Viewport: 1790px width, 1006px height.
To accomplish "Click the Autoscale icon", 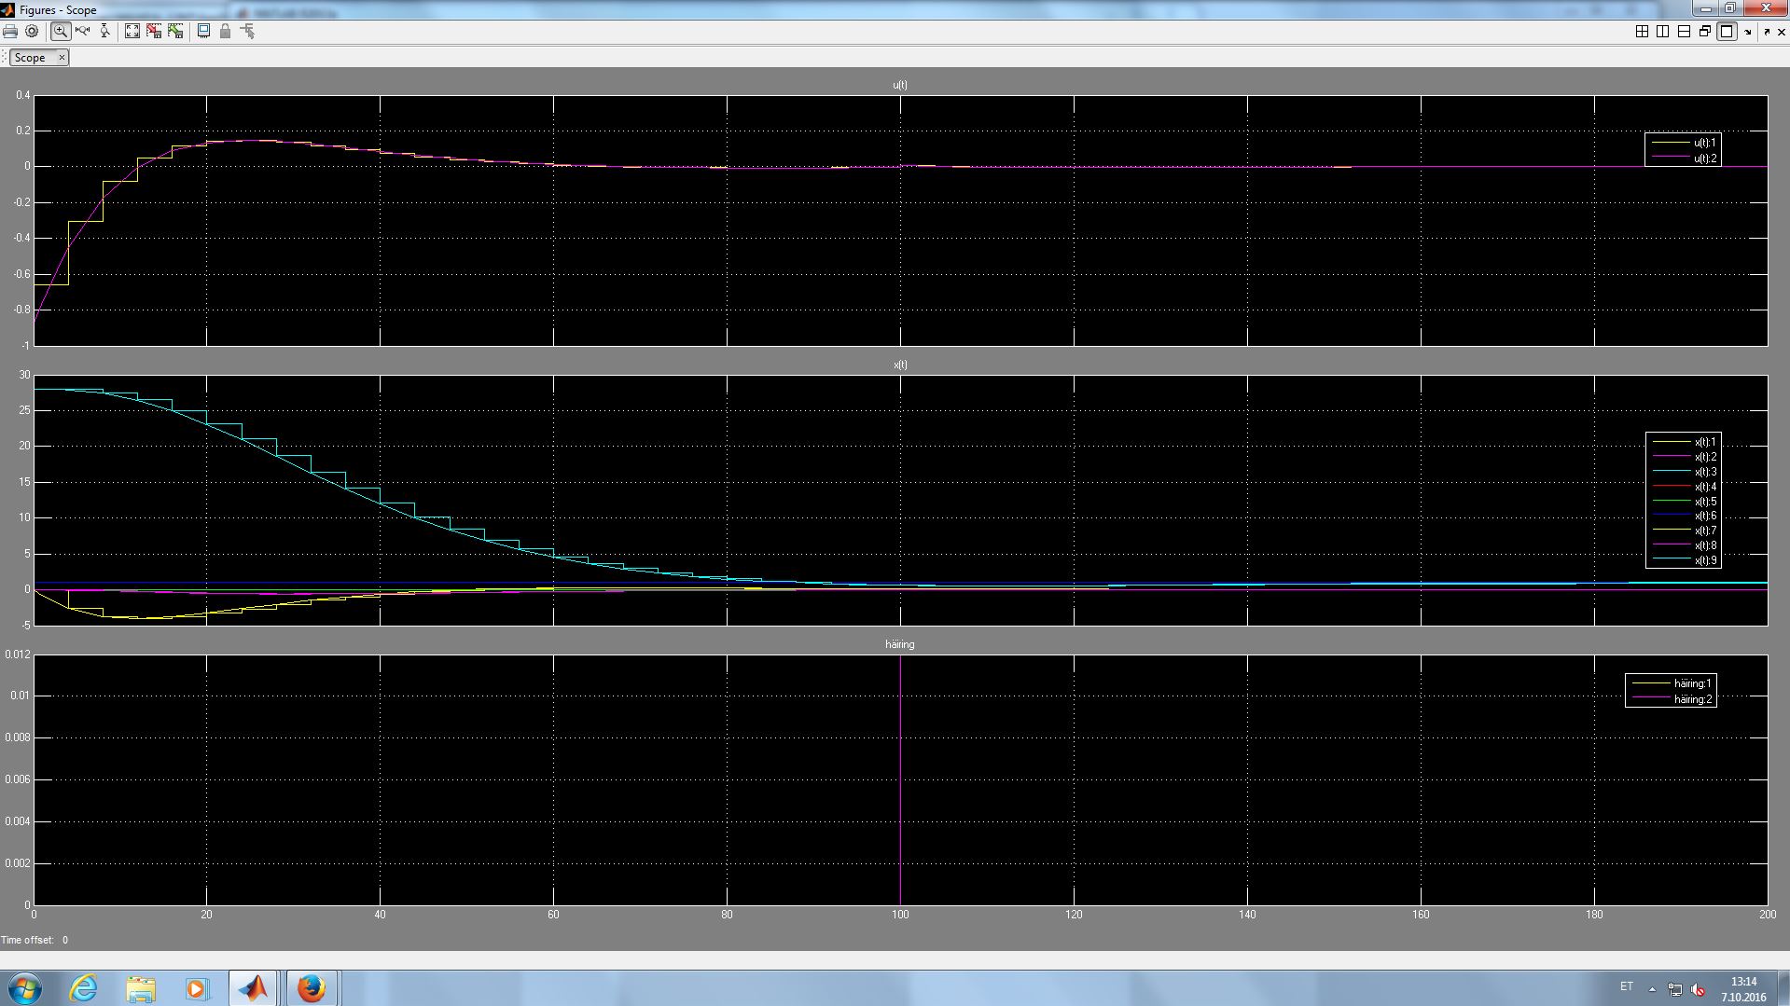I will [132, 32].
